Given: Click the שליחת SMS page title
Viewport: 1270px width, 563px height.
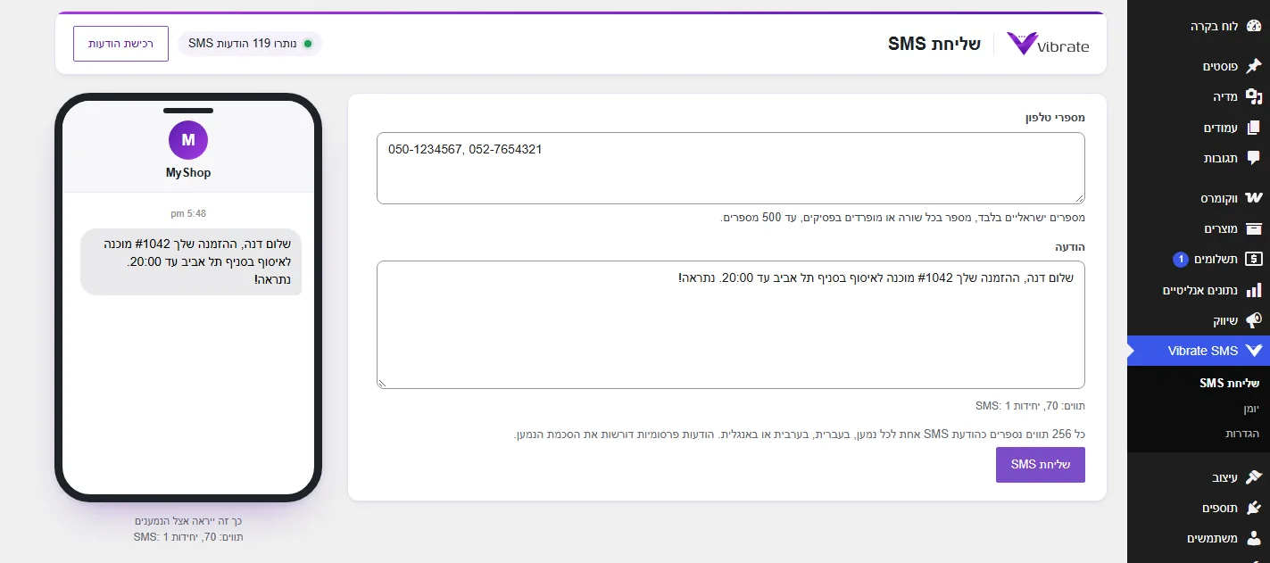Looking at the screenshot, I should tap(934, 44).
